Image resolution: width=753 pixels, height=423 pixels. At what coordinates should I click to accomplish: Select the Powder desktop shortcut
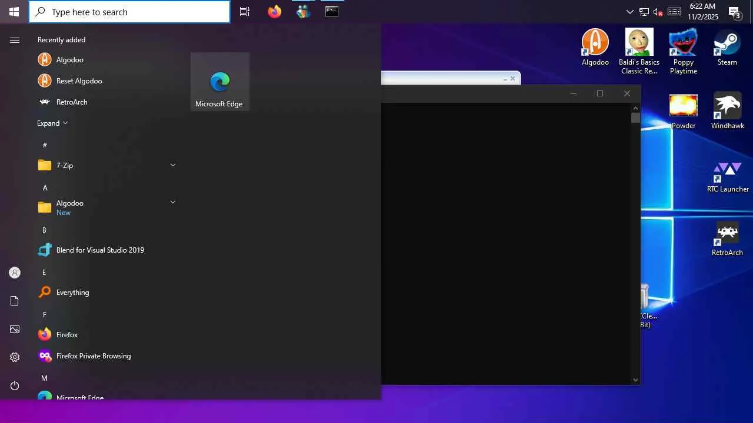(x=683, y=112)
